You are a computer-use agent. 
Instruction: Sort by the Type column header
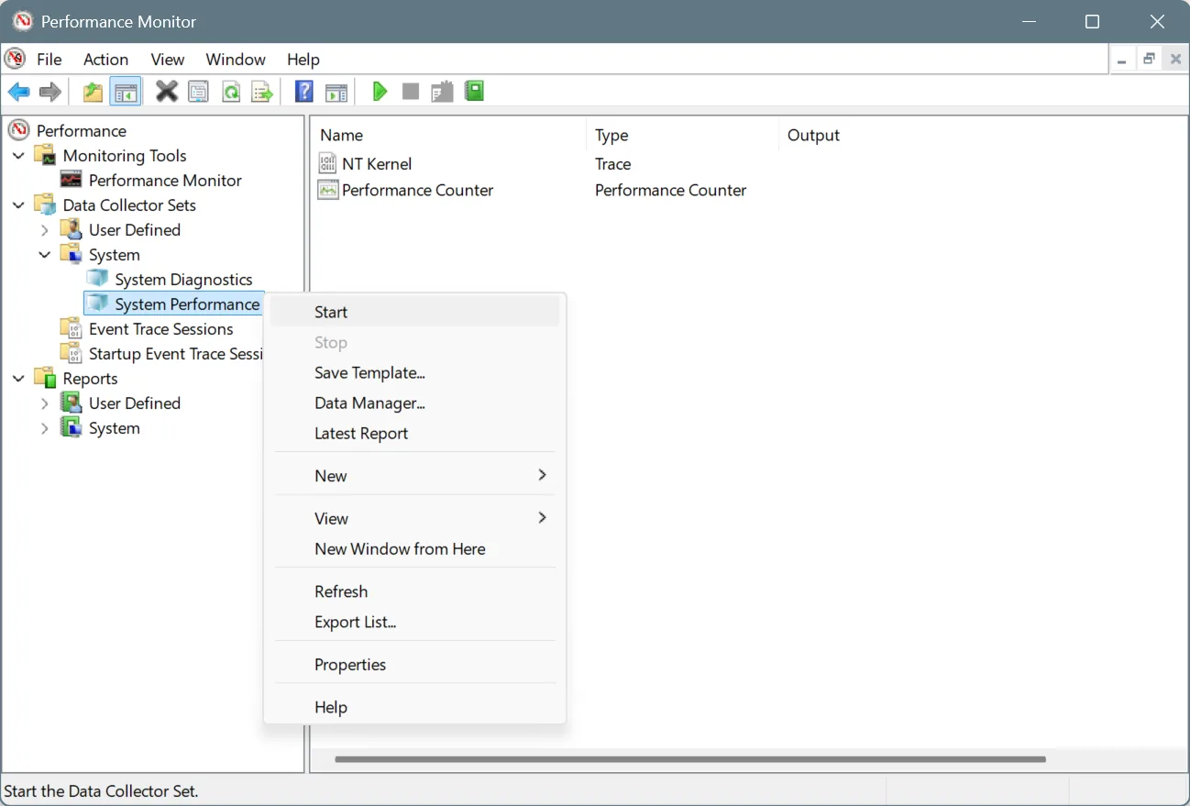point(682,135)
